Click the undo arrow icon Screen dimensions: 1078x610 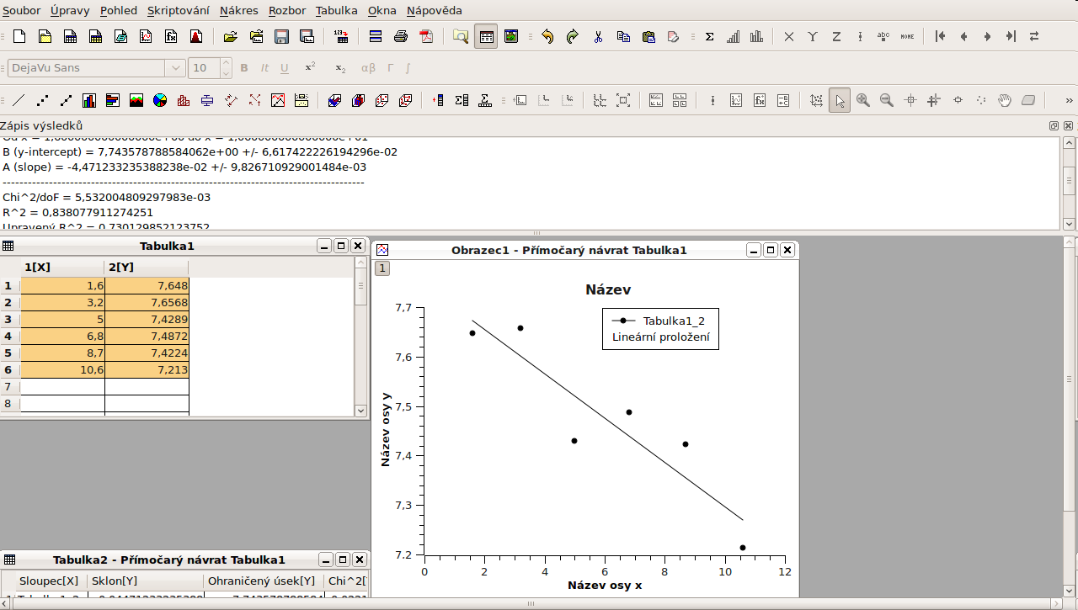point(547,36)
